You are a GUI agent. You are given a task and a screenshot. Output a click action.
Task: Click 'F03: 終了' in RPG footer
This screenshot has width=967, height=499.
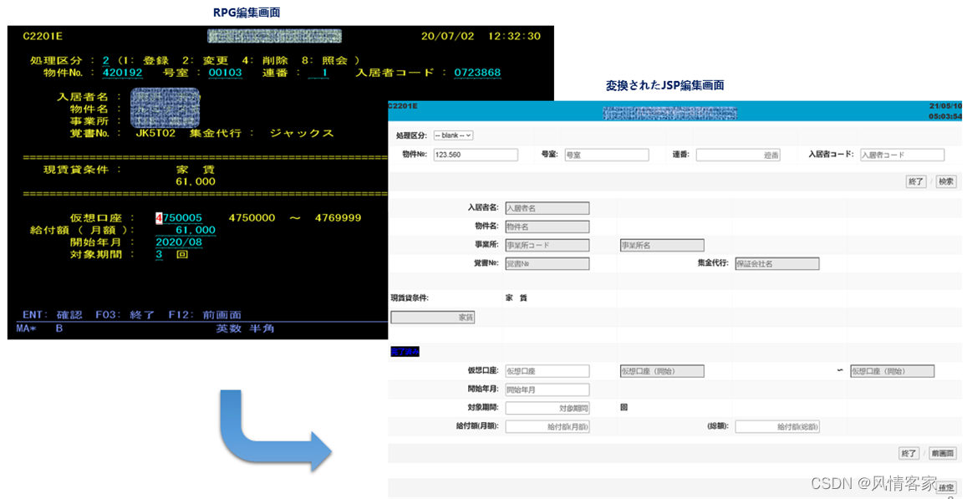(125, 314)
